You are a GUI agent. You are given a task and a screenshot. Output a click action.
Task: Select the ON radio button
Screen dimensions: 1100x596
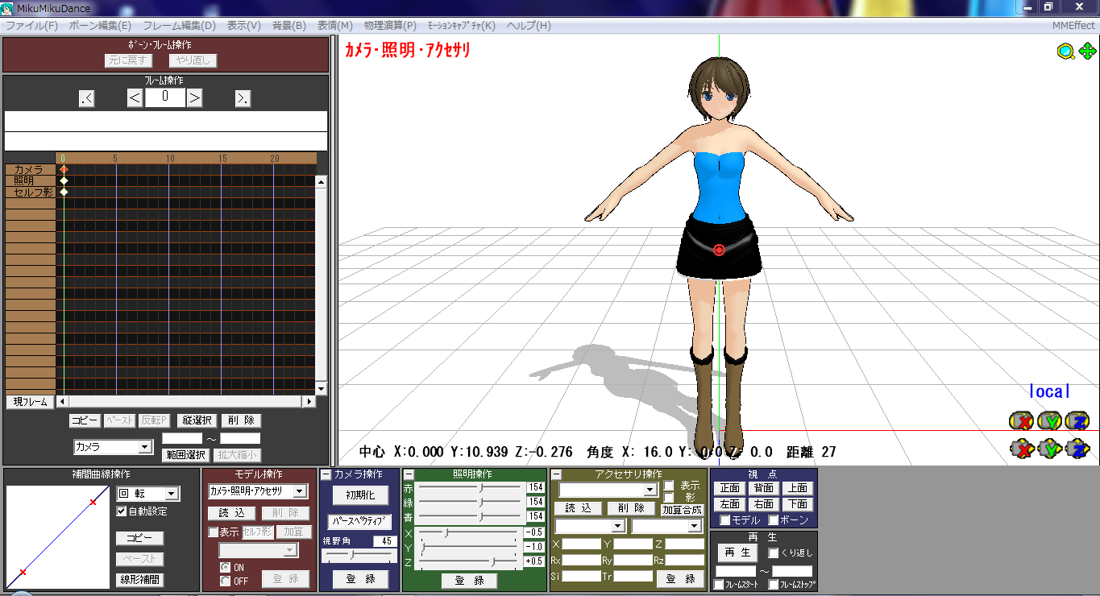point(226,568)
